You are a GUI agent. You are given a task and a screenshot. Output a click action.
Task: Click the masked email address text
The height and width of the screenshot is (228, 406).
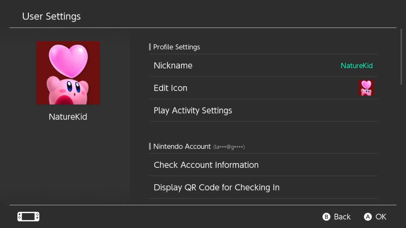point(229,147)
